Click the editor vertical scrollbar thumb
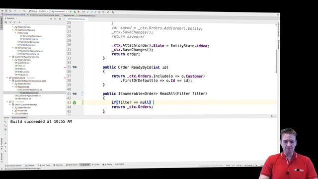318x179 pixels. 276,61
